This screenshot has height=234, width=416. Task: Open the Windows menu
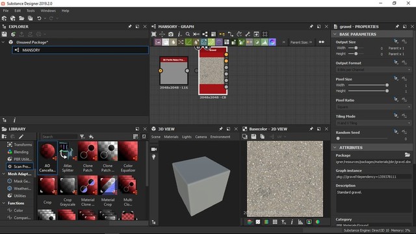[48, 11]
